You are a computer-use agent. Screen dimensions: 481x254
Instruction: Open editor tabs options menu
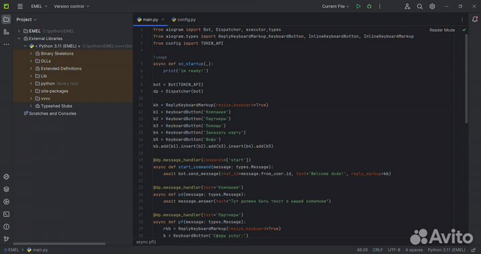(462, 19)
